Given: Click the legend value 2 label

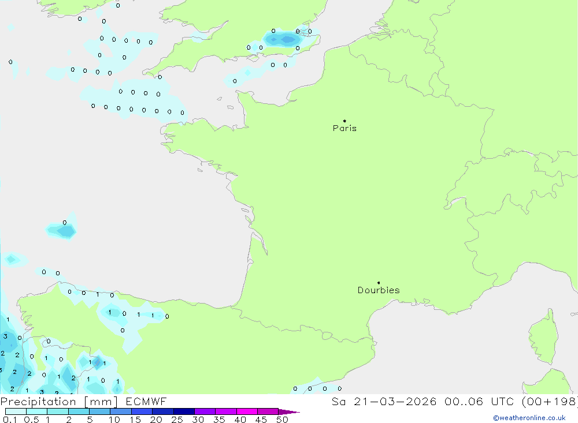Looking at the screenshot, I should 69,420.
